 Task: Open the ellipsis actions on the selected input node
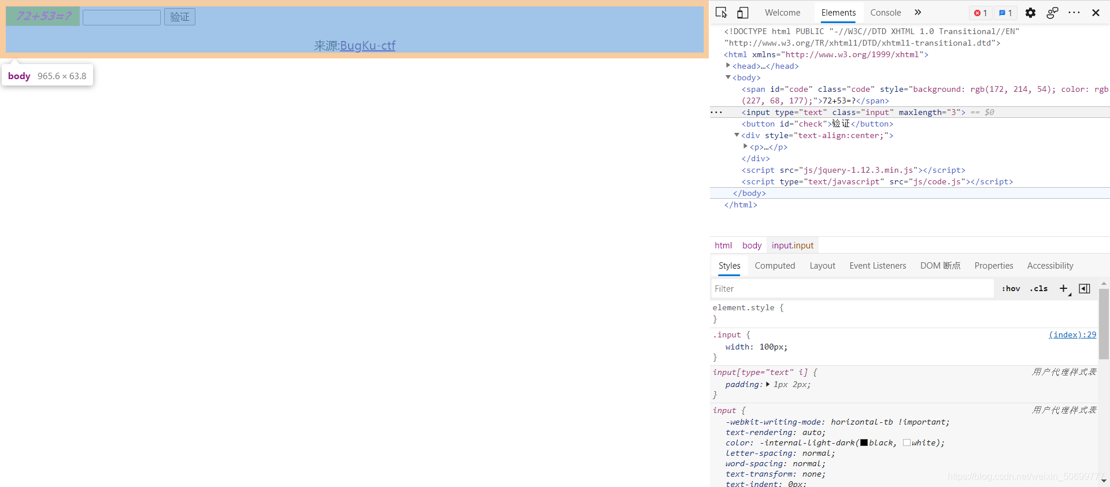coord(716,112)
